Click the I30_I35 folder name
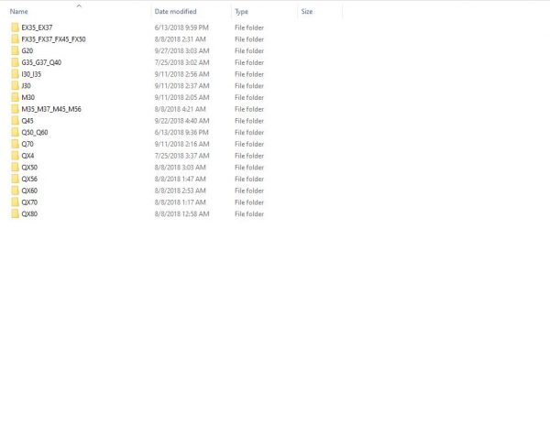This screenshot has width=550, height=436. tap(31, 74)
